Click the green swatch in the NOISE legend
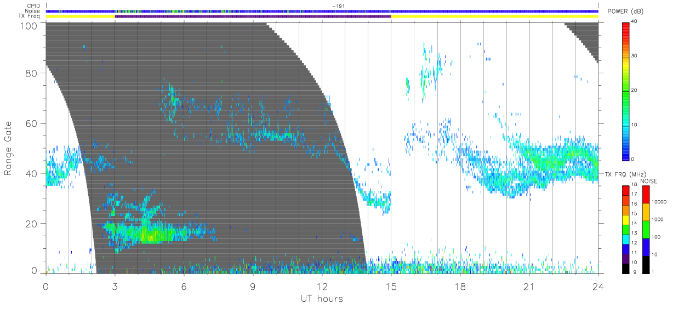Screen dimensions: 673x310 645,229
